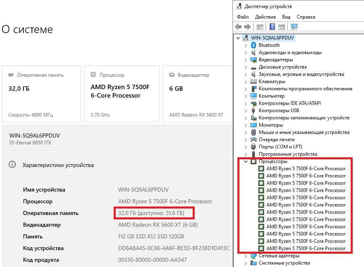364x267 pixels.
Task: Click the AMD Radeon RX 5600 XT (6 GB) value
Action: coord(158,225)
